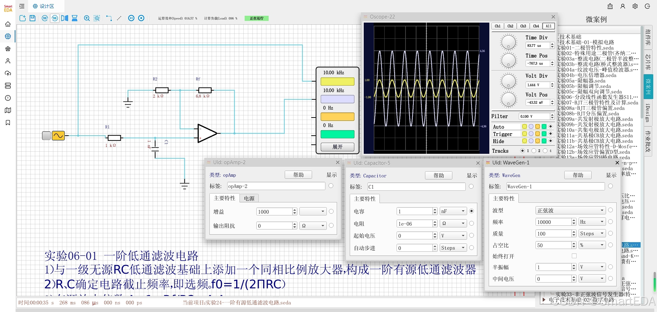The height and width of the screenshot is (312, 657).
Task: Go to home in left sidebar
Action: (x=8, y=24)
